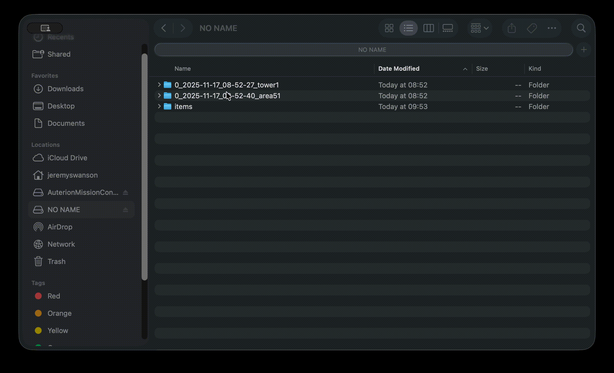This screenshot has width=614, height=373.
Task: Switch to icon grid view
Action: 389,28
